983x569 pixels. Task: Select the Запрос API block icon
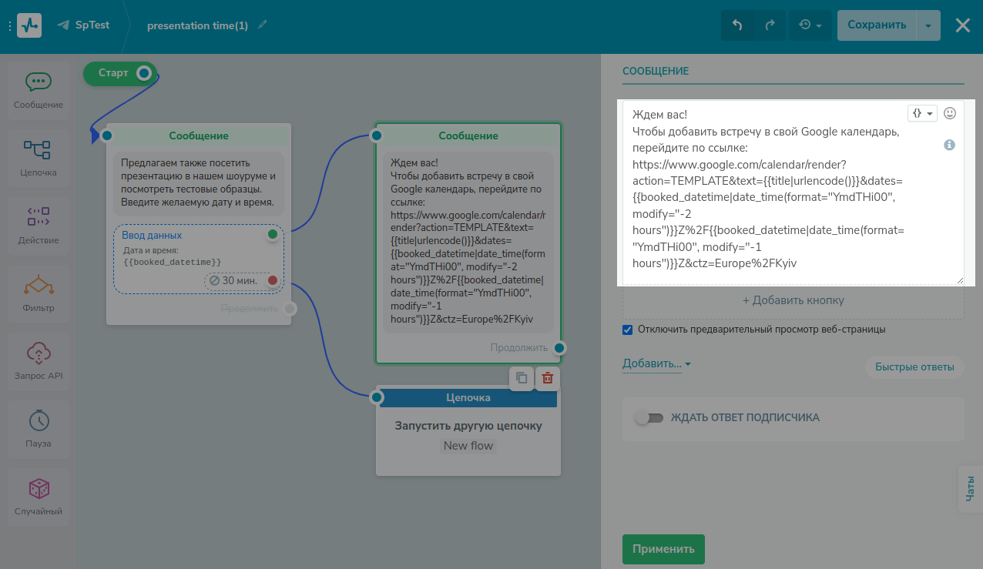[x=38, y=353]
